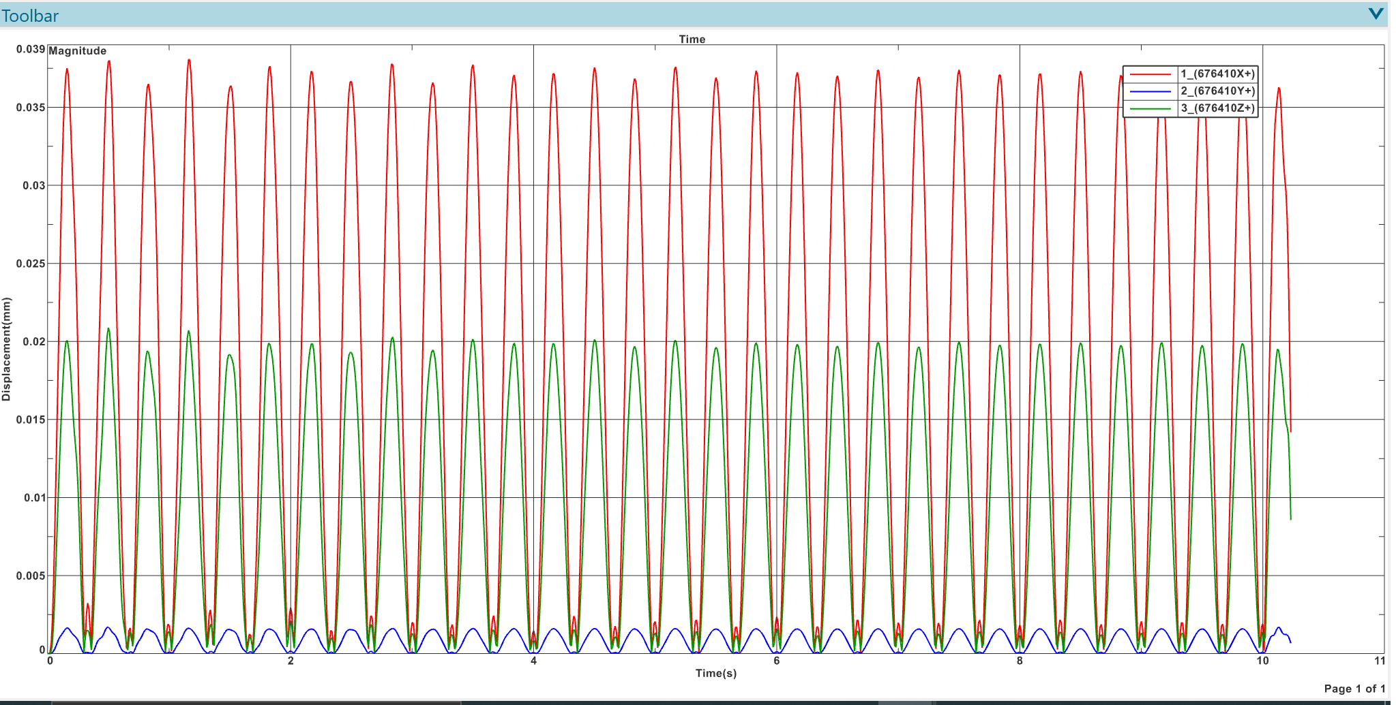1396x705 pixels.
Task: Click the 0.02 tick on displacement axis
Action: coord(34,341)
